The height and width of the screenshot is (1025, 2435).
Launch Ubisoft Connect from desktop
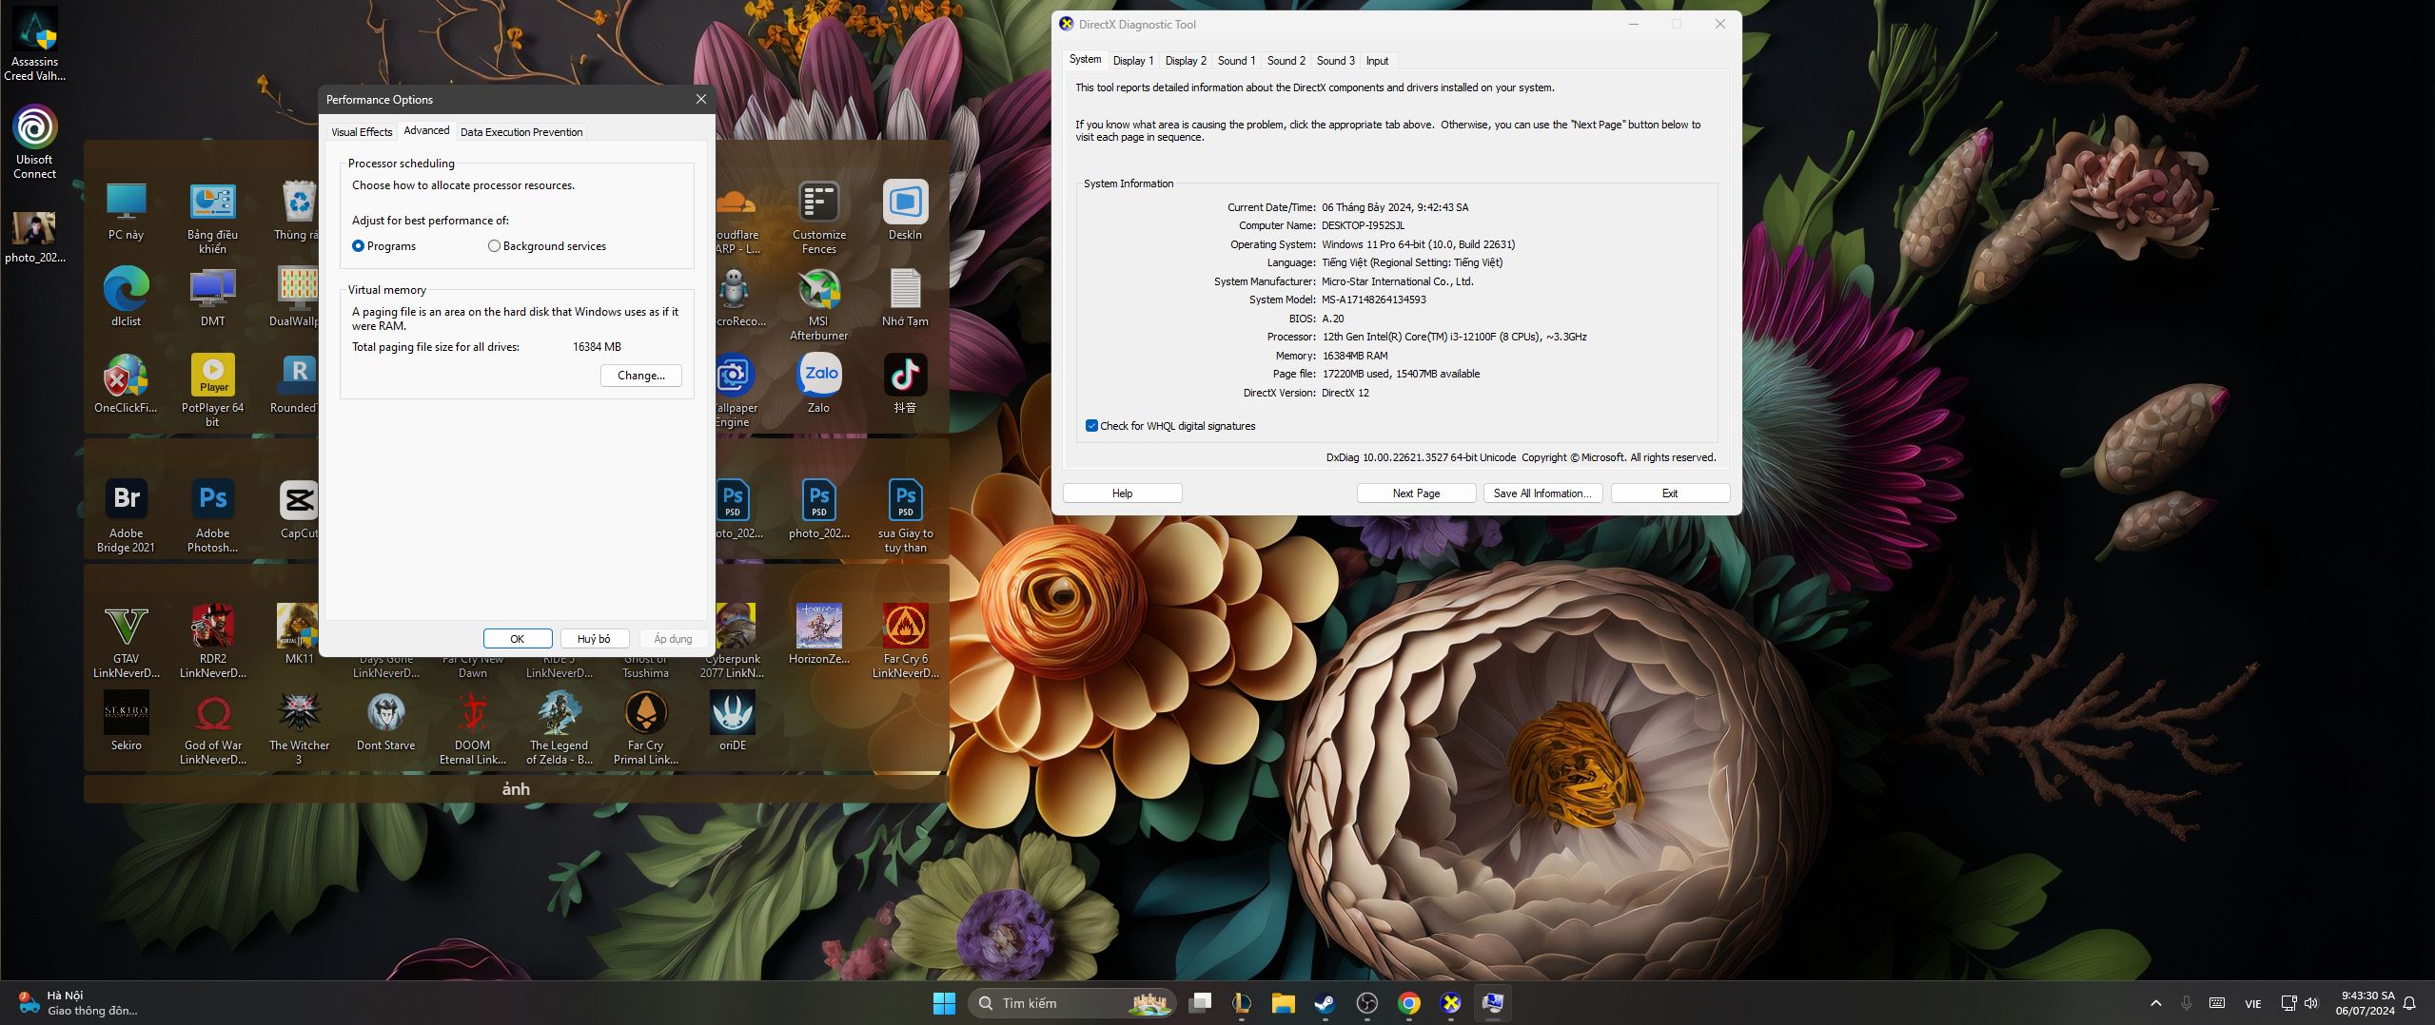click(x=35, y=129)
